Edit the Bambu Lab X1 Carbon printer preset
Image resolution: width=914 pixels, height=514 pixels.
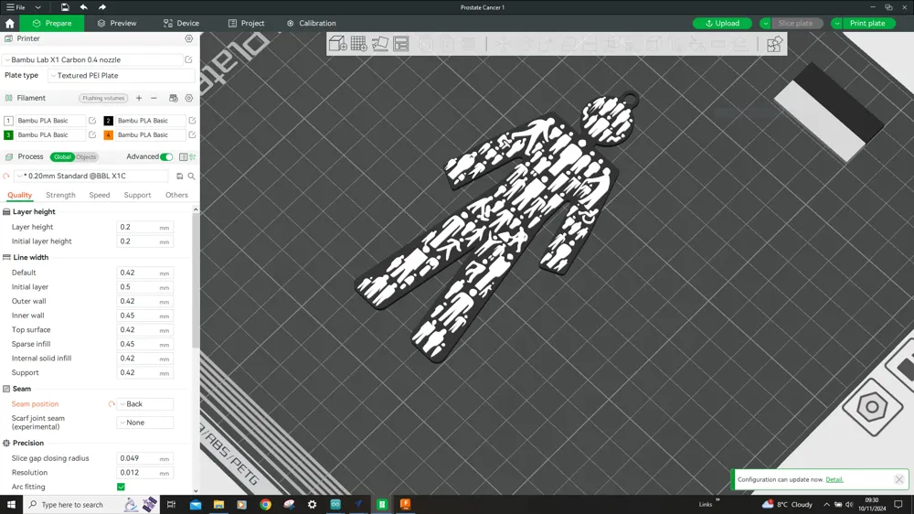(x=188, y=59)
